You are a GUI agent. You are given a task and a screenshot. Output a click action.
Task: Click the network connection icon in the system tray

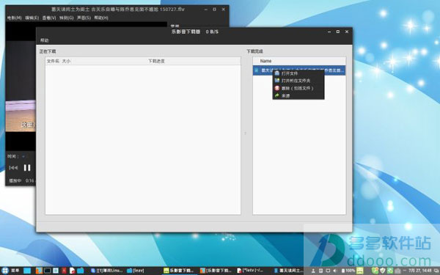(320, 271)
